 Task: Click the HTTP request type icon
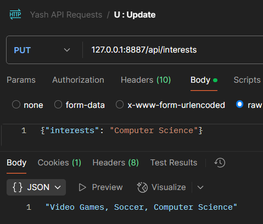15,14
